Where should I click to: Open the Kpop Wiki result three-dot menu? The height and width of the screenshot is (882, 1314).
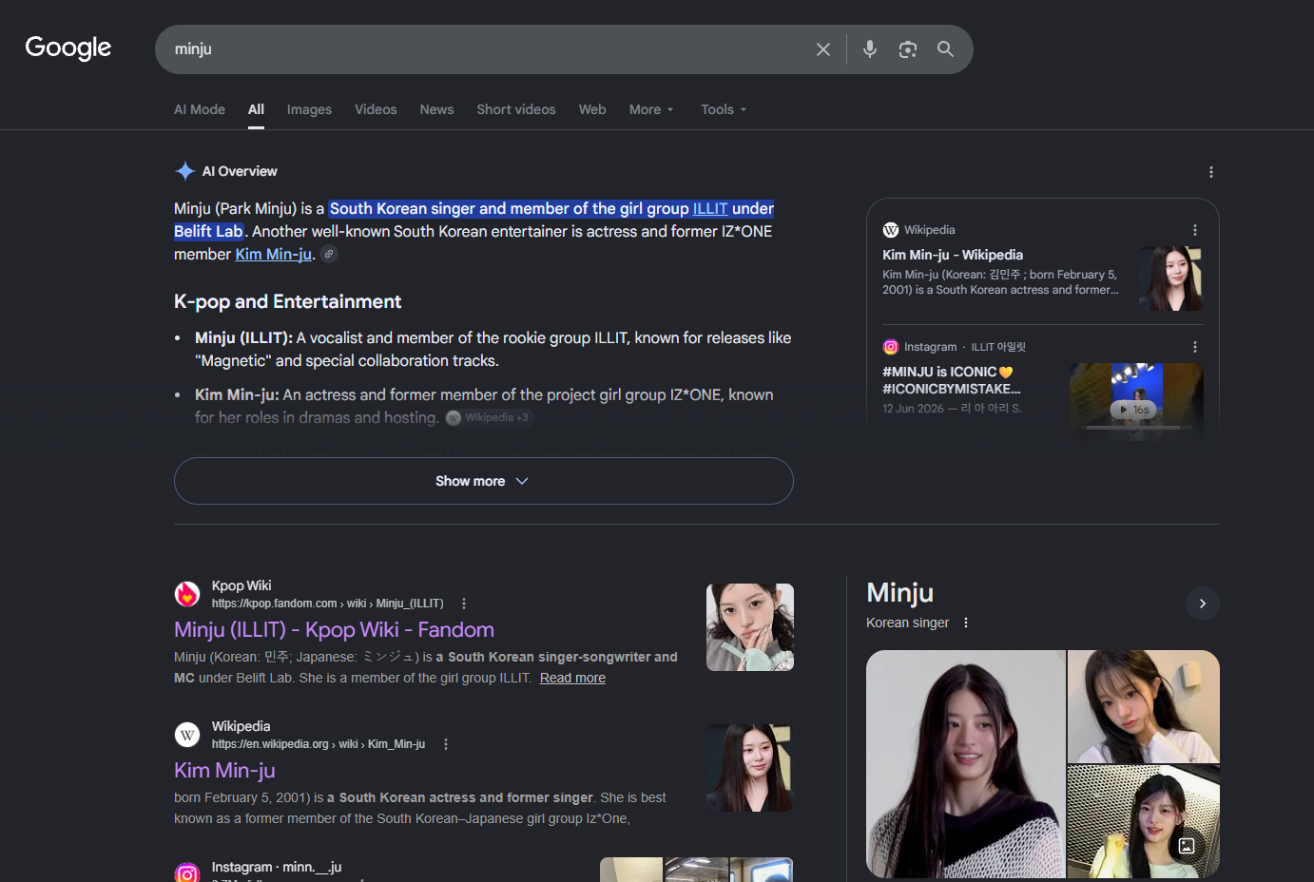464,604
